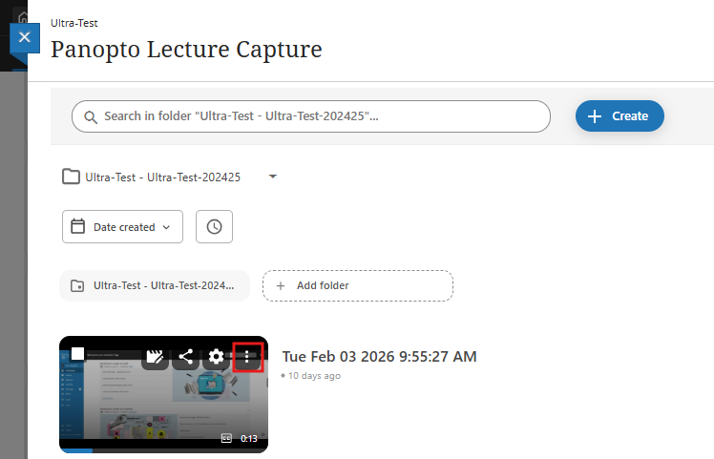Click the blue progress bar under thumbnail
Image resolution: width=714 pixels, height=459 pixels.
[x=76, y=449]
